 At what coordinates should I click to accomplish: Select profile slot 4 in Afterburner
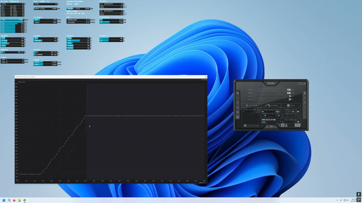click(305, 112)
